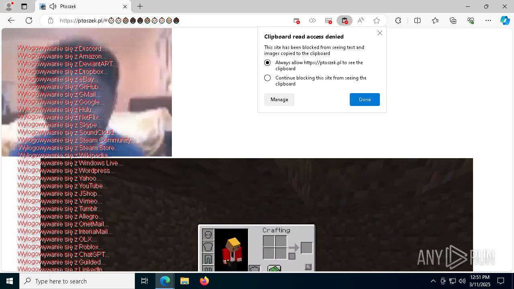This screenshot has height=289, width=514.
Task: Click the Minecraft leggings armor slot
Action: [208, 258]
